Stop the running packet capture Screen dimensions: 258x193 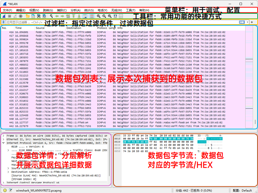point(10,16)
